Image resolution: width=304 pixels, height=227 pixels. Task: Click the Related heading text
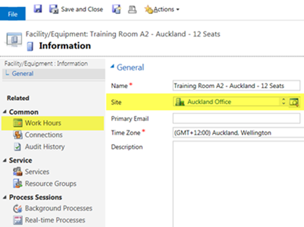(18, 98)
